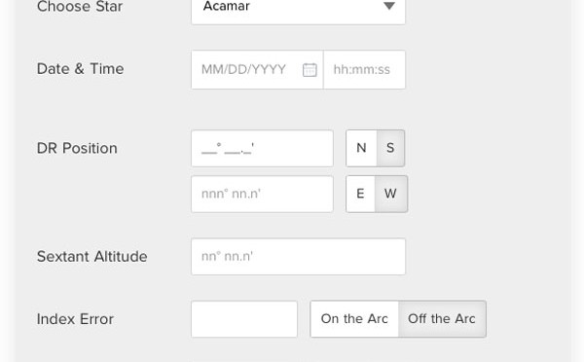This screenshot has height=362, width=584.
Task: Click the DR Position label
Action: point(77,148)
